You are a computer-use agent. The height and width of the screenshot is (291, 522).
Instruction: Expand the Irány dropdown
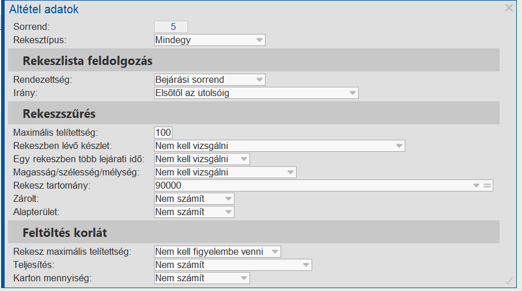352,93
